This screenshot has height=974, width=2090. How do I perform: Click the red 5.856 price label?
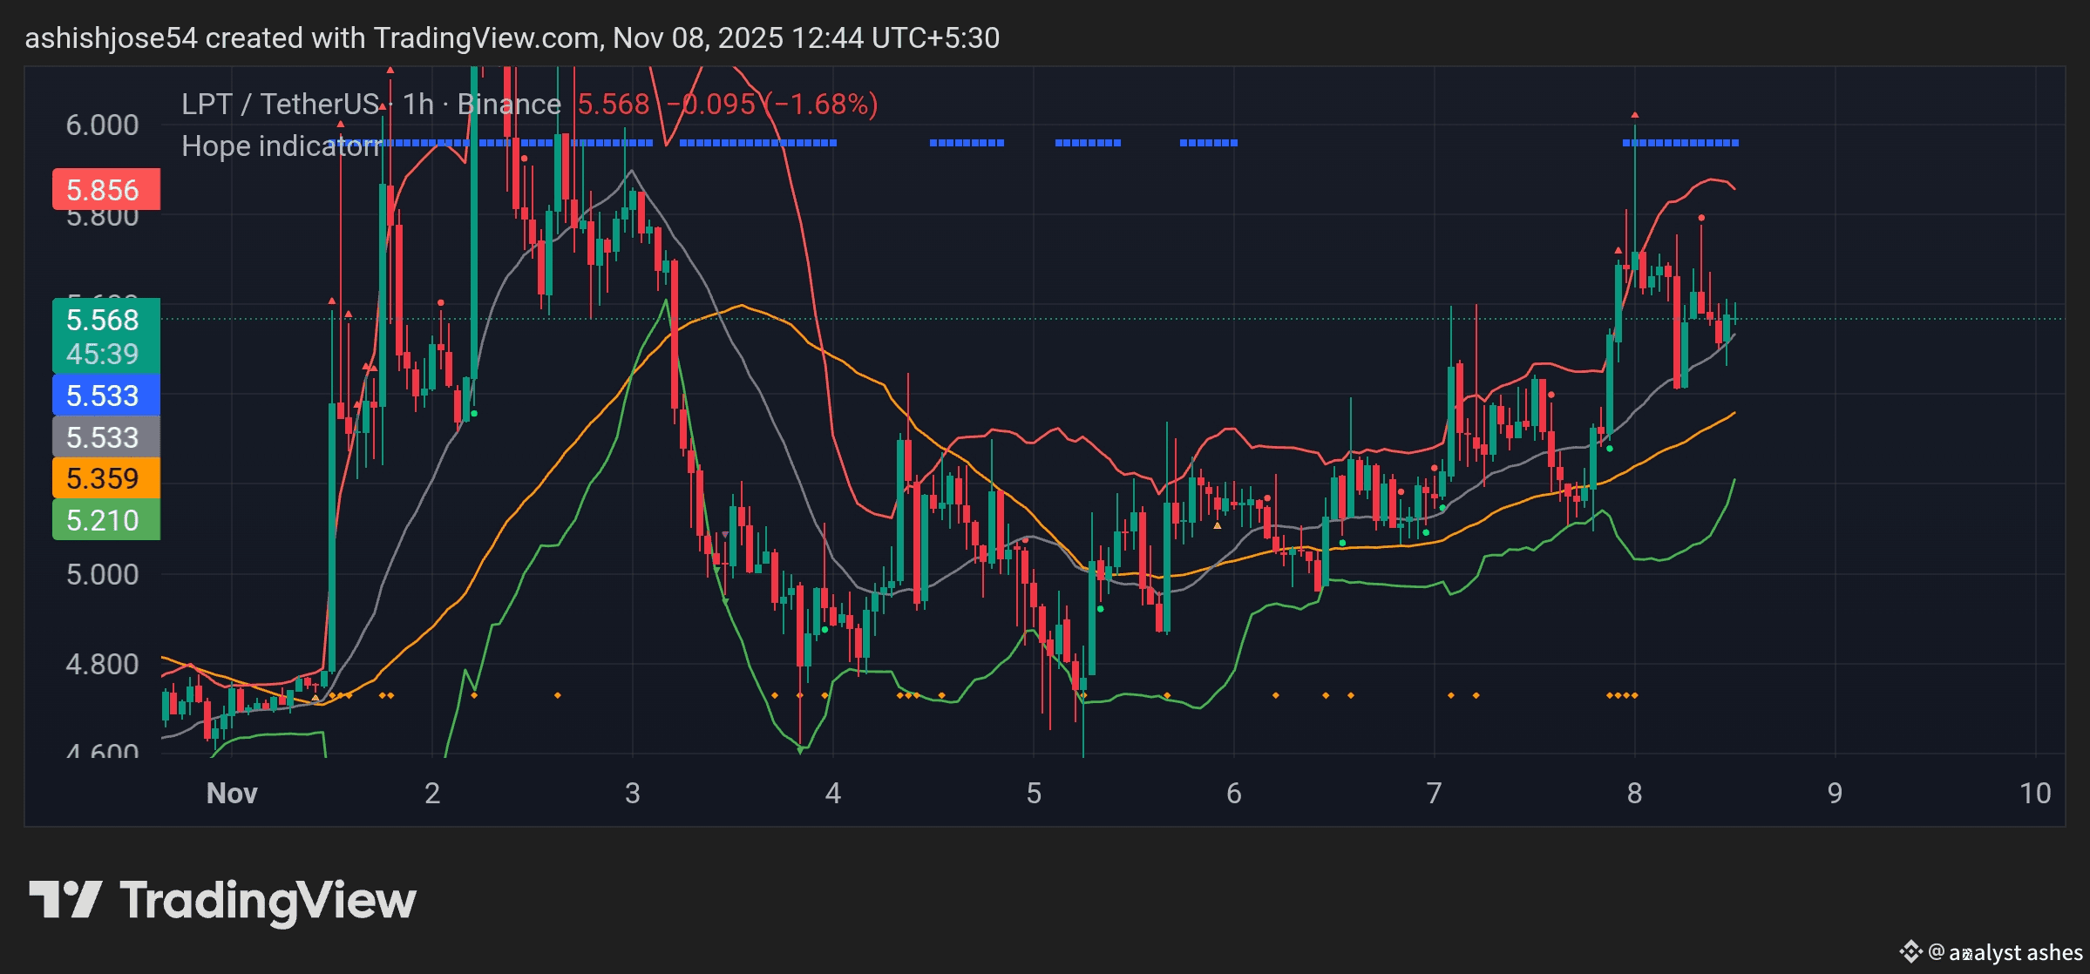click(x=105, y=189)
